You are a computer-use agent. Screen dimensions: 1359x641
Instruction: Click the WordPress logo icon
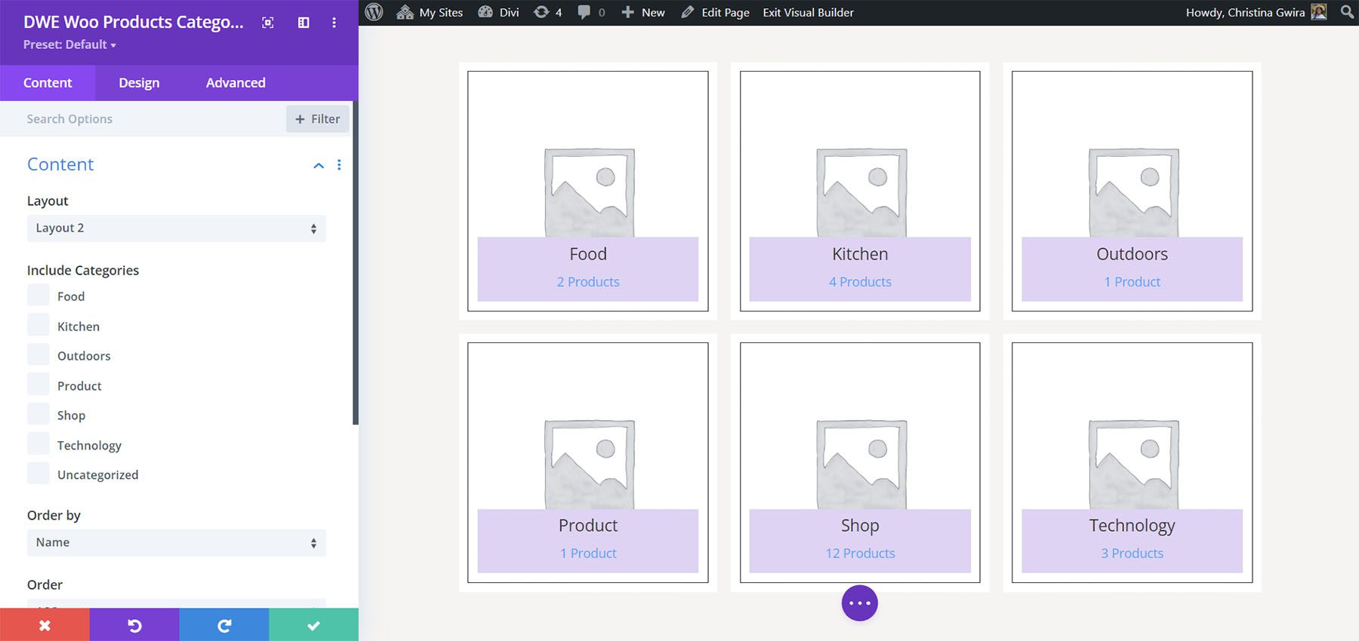point(374,12)
